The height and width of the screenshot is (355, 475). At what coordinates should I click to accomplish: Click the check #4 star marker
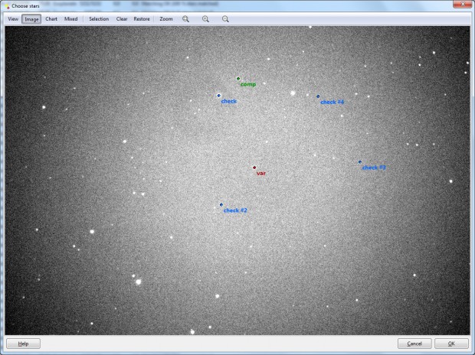click(318, 96)
